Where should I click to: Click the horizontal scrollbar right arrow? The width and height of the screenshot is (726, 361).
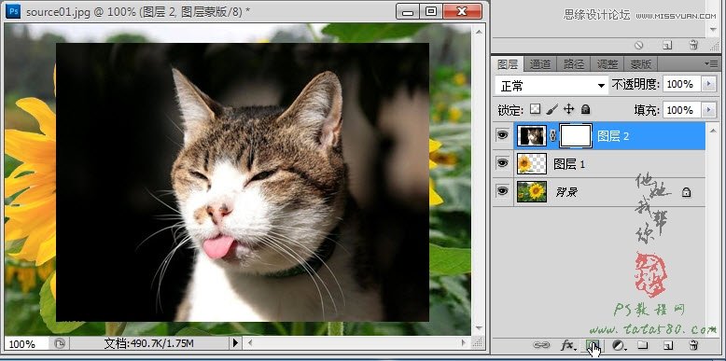[x=464, y=343]
